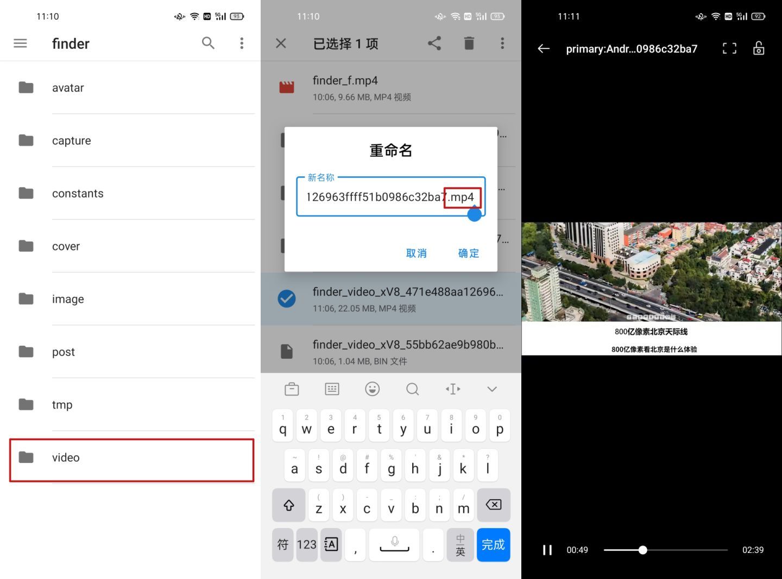
Task: Select finder_f.mp4 video file
Action: tap(391, 88)
